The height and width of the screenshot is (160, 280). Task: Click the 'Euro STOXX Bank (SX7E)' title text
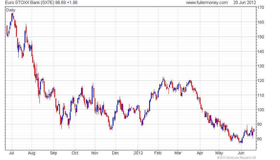tap(30, 3)
